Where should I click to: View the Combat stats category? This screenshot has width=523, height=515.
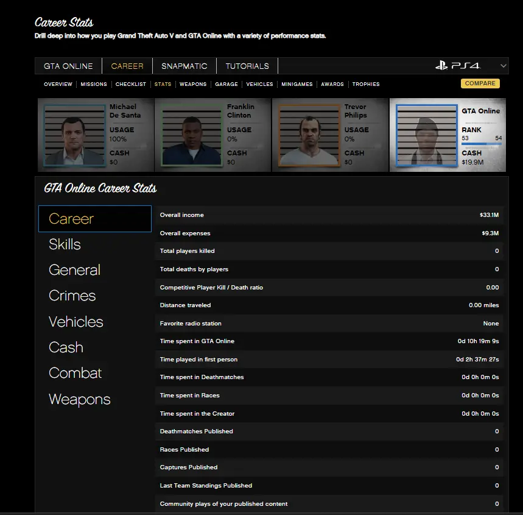(x=75, y=373)
